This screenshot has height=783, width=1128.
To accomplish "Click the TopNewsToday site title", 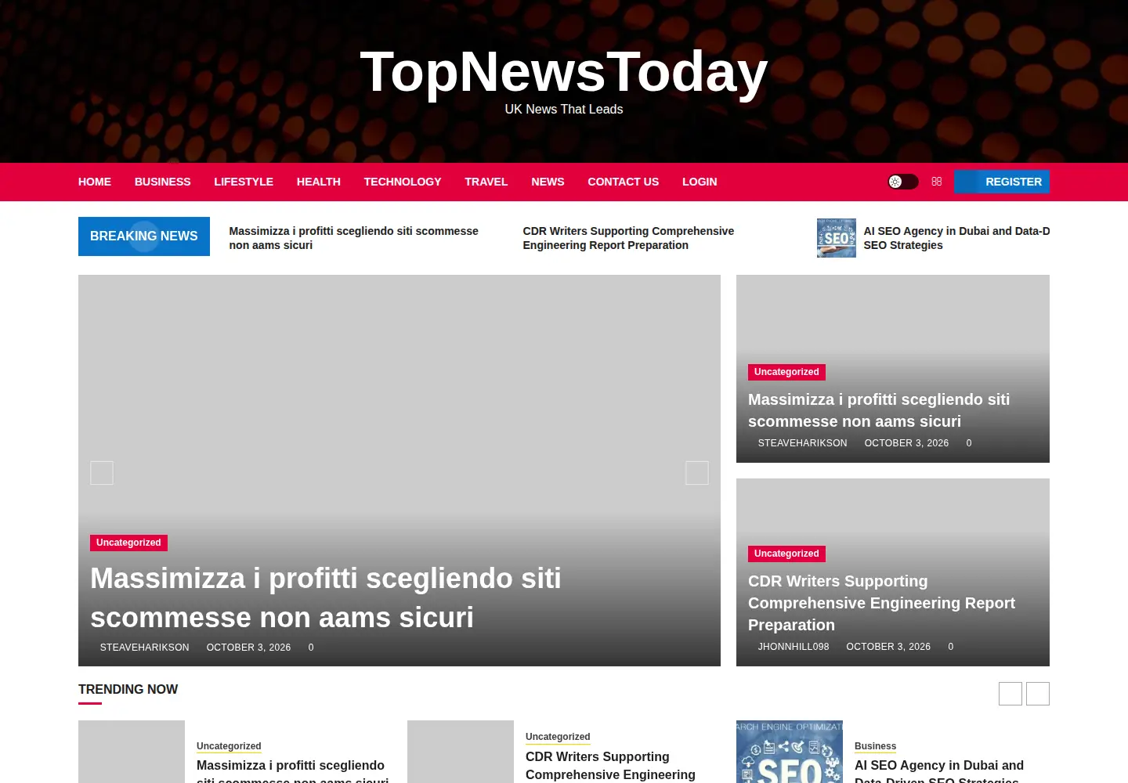I will [x=564, y=72].
